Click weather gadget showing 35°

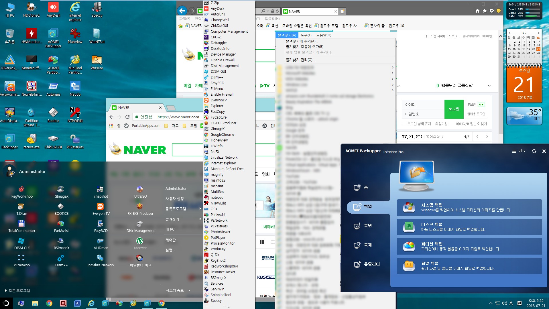(524, 116)
